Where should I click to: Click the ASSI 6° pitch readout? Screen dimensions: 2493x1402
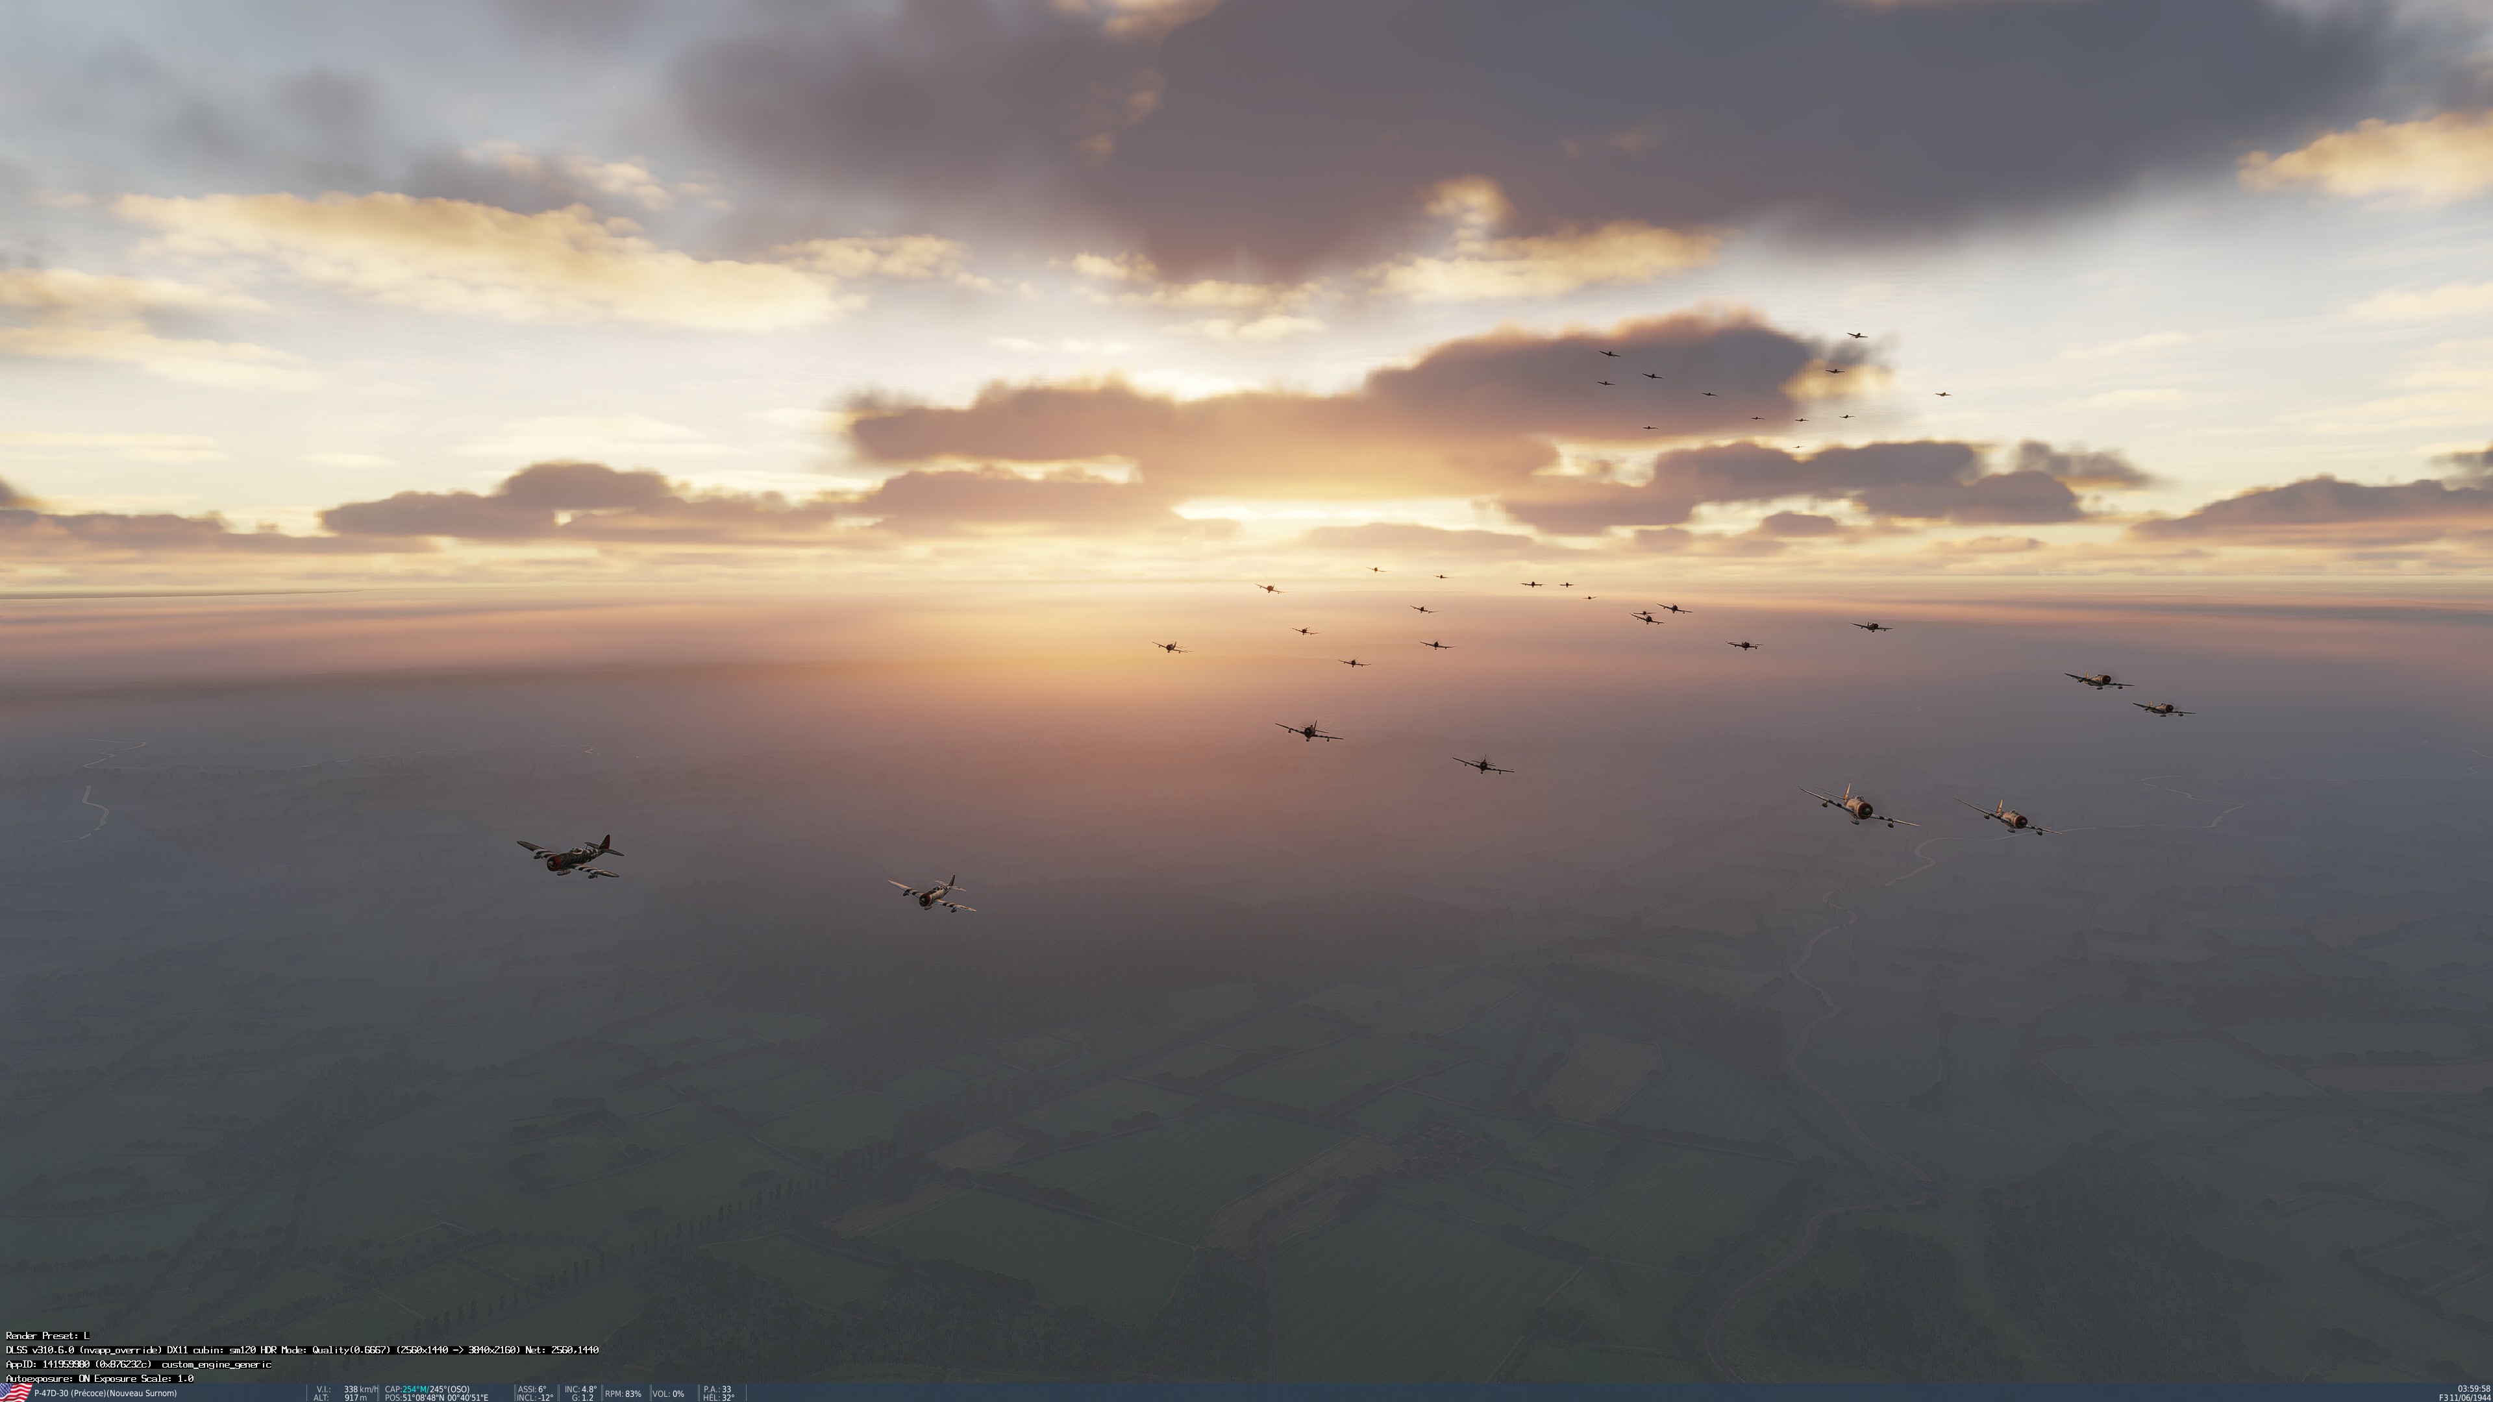(531, 1390)
